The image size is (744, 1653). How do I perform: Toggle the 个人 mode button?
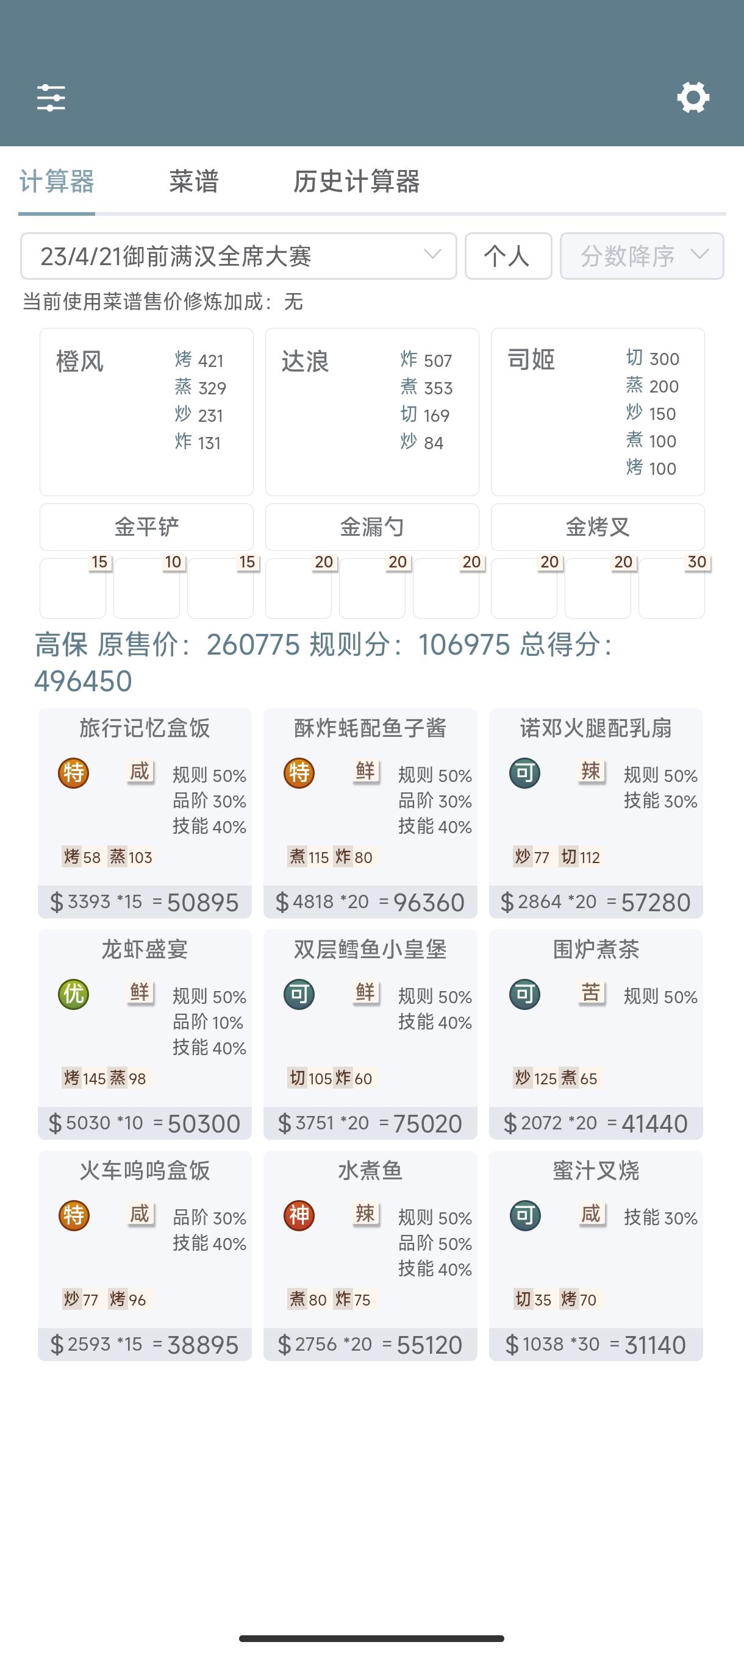(509, 256)
